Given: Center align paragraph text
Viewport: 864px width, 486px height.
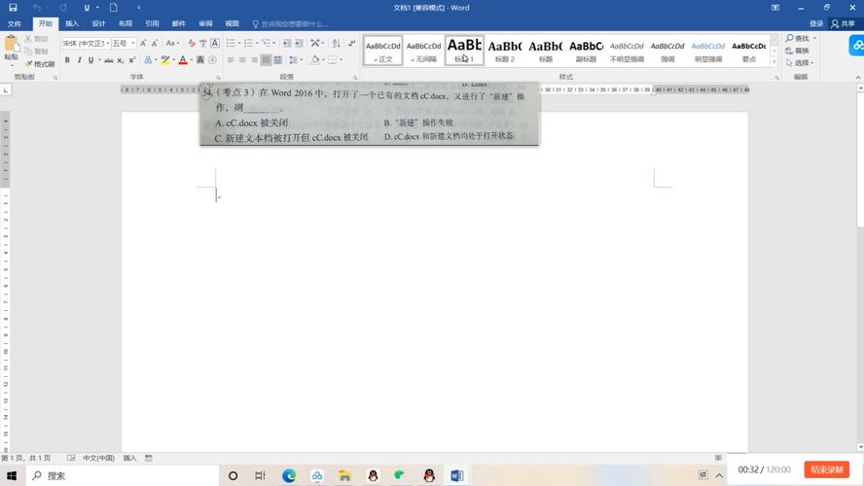Looking at the screenshot, I should click(x=242, y=60).
